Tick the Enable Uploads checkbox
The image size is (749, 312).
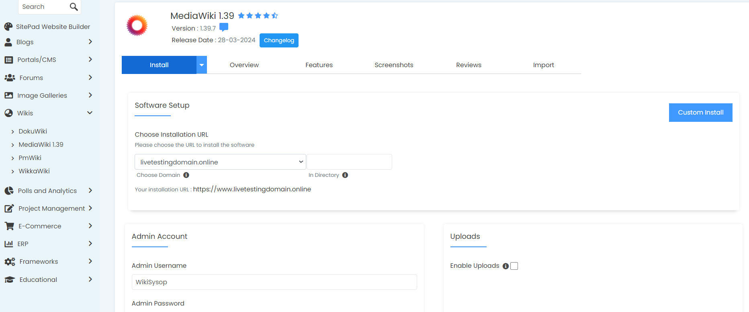pyautogui.click(x=514, y=266)
